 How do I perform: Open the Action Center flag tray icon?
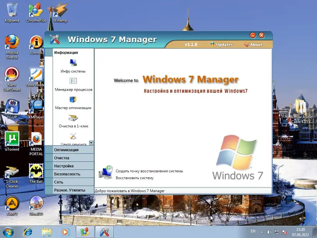pyautogui.click(x=284, y=232)
